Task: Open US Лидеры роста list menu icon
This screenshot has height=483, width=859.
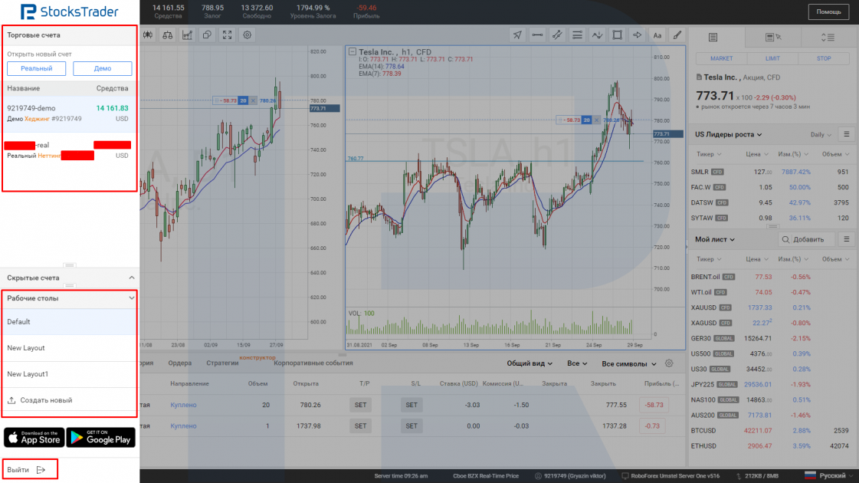Action: click(847, 134)
